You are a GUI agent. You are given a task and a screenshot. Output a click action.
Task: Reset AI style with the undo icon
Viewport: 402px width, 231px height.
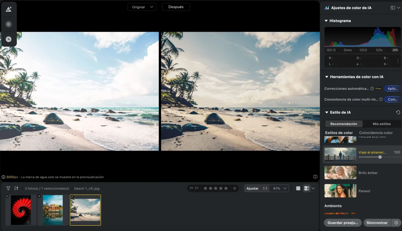(x=398, y=112)
